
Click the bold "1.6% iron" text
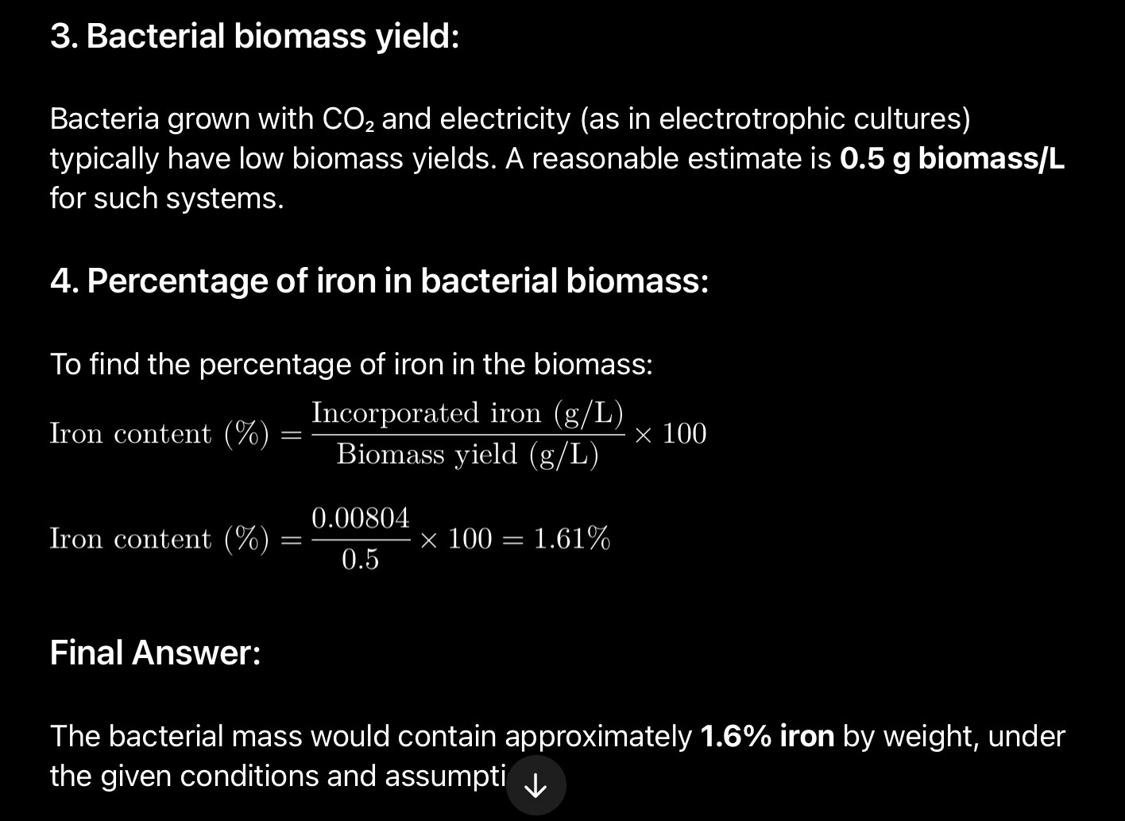[x=767, y=737]
